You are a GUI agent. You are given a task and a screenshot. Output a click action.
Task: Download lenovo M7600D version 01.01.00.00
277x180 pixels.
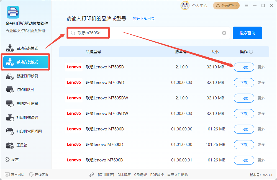tap(244, 145)
